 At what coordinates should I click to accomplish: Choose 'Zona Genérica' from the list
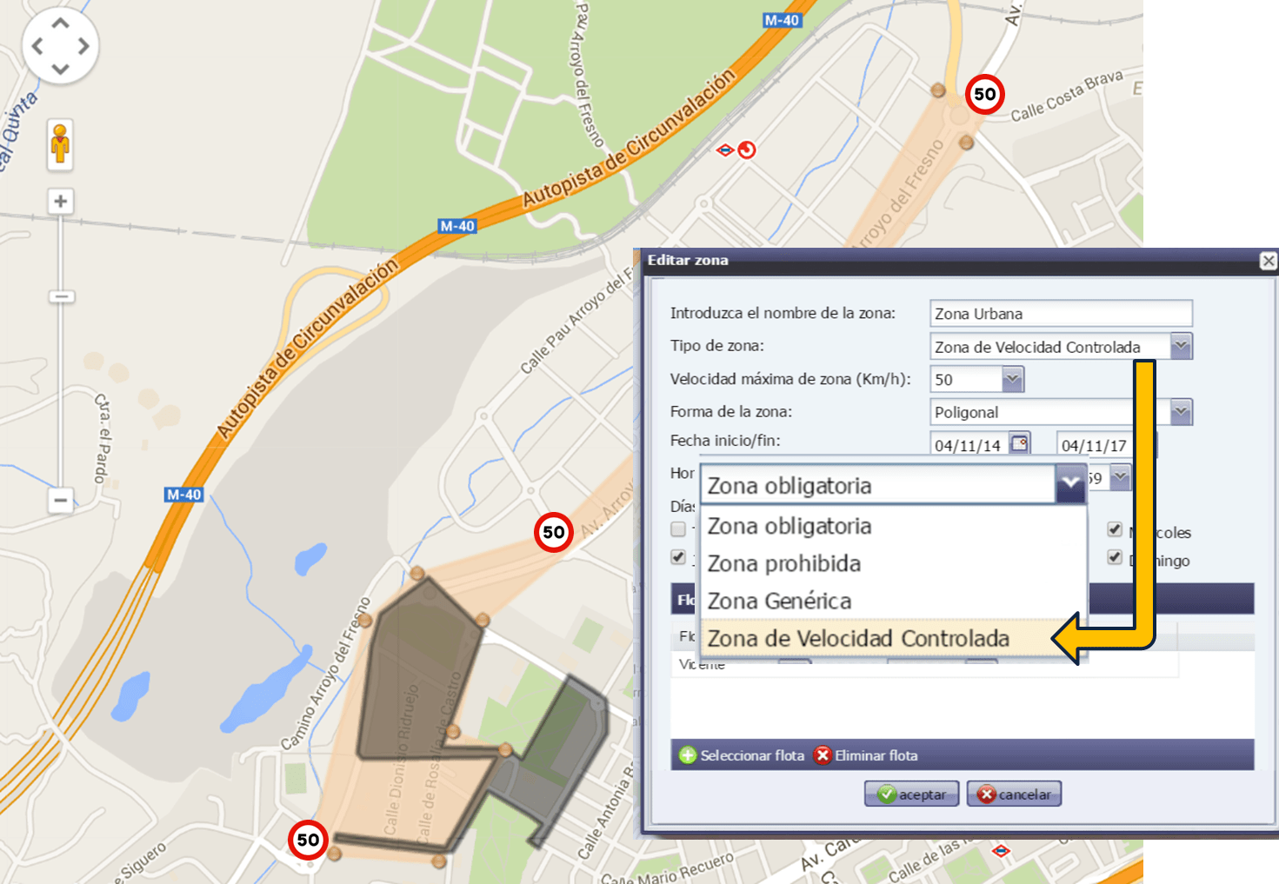[x=894, y=601]
